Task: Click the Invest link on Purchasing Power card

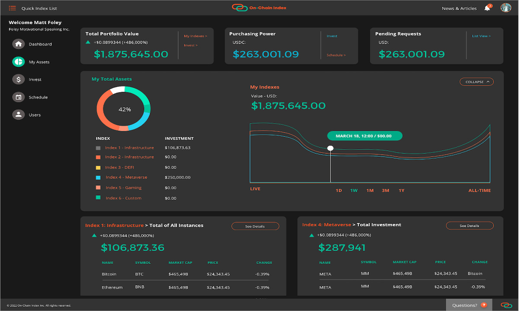Action: click(332, 36)
